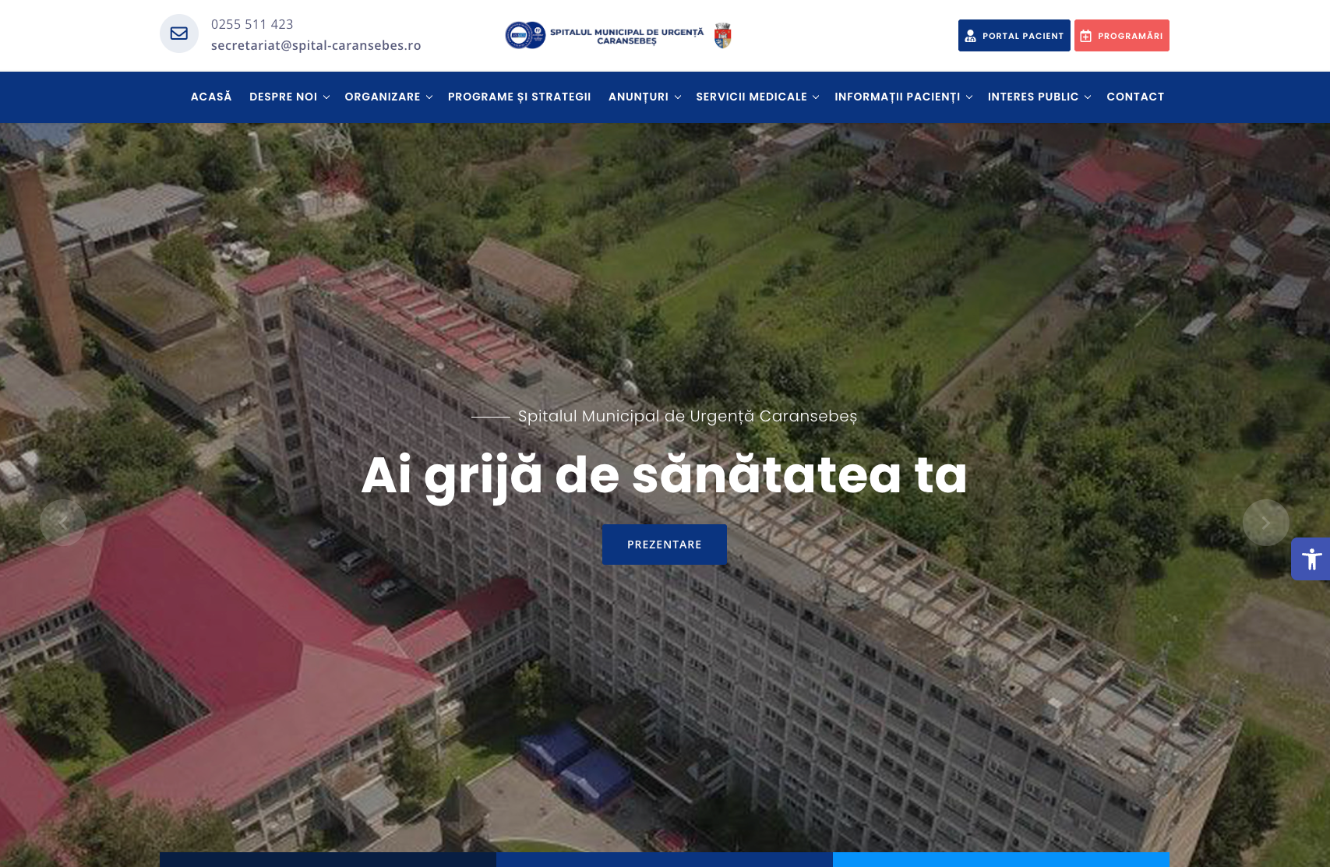
Task: Select the Servicii Medicale menu label
Action: [x=752, y=97]
